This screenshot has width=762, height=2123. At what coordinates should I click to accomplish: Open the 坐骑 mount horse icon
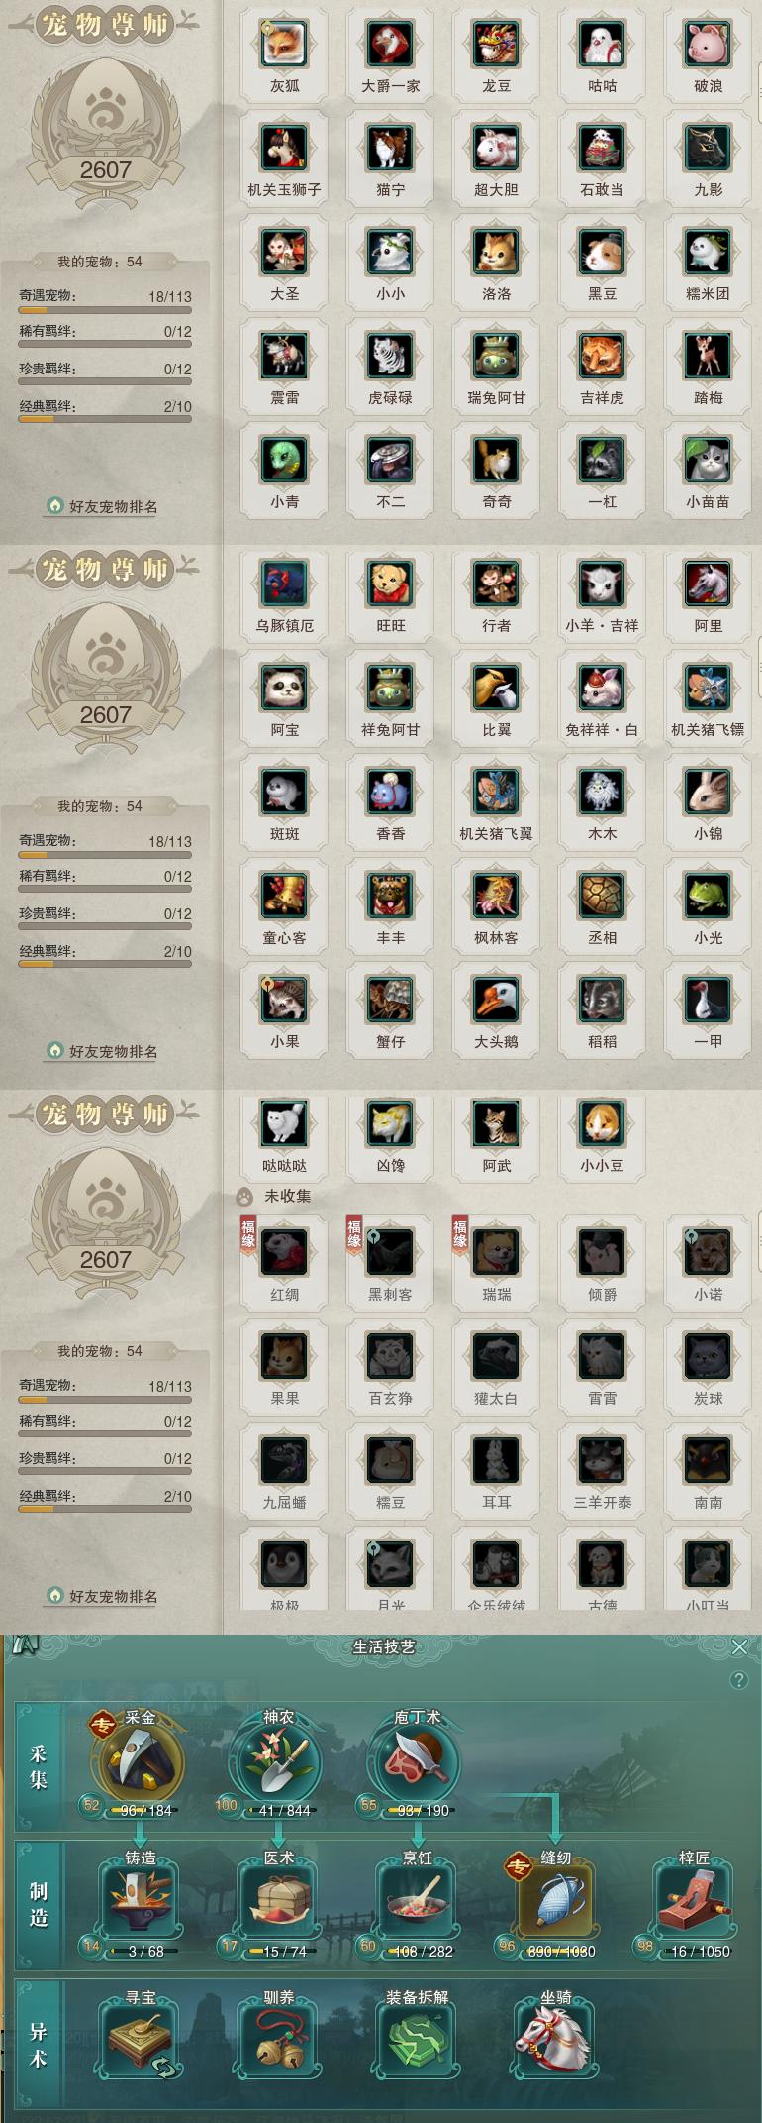tap(553, 2040)
